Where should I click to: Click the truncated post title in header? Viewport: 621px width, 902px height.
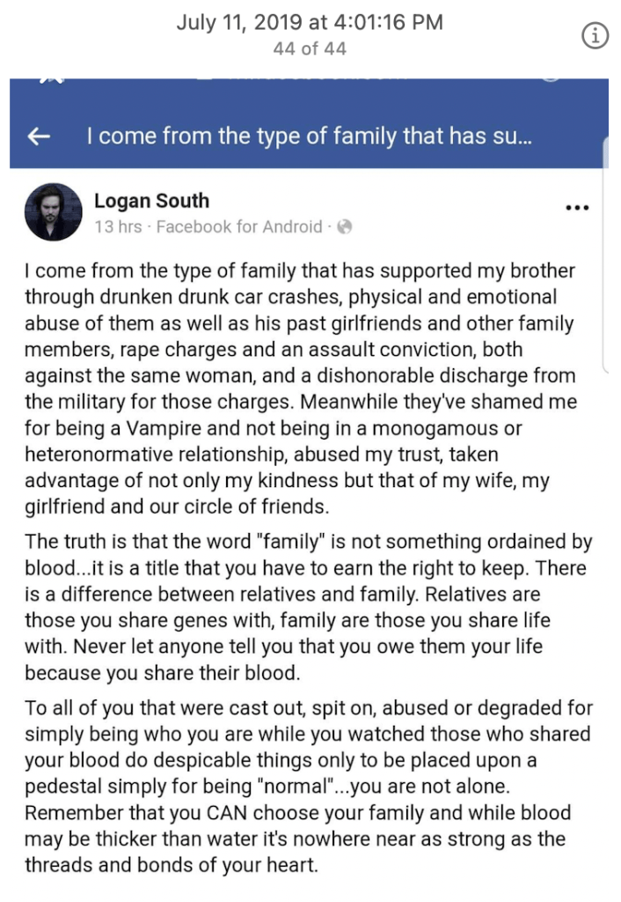[x=310, y=137]
